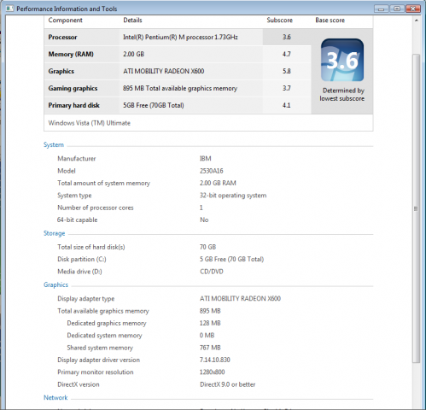This screenshot has width=426, height=410.
Task: Click the Subscore column header
Action: 279,20
